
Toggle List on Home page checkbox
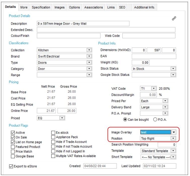pyautogui.click(x=13, y=142)
